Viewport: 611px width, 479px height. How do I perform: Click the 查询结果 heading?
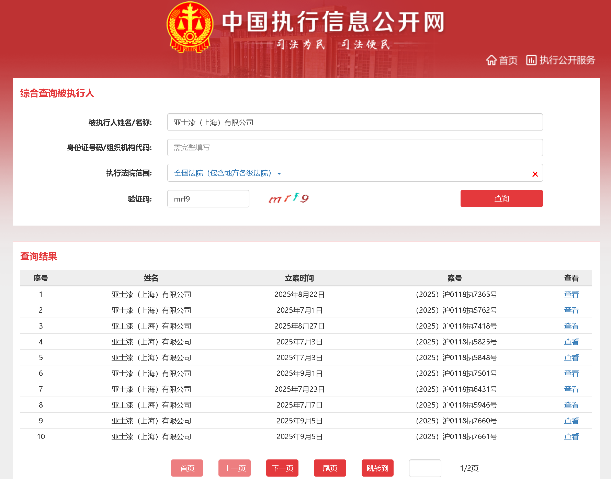(x=38, y=256)
